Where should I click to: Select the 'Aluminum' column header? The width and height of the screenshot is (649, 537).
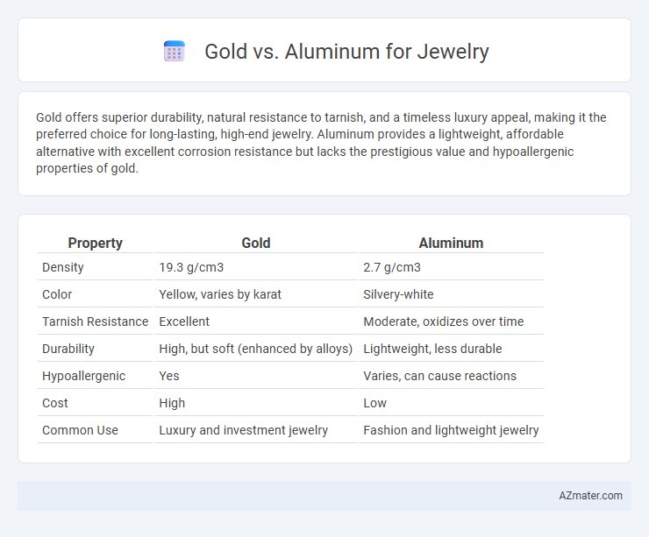(451, 243)
